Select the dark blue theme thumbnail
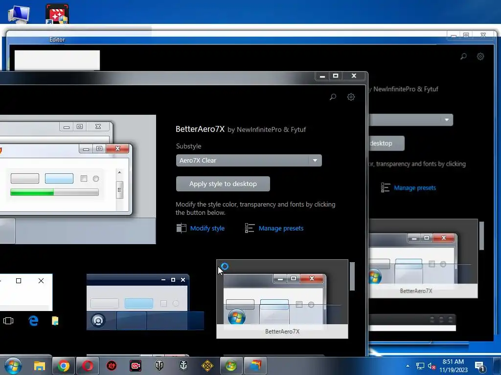501x375 pixels. pyautogui.click(x=145, y=302)
